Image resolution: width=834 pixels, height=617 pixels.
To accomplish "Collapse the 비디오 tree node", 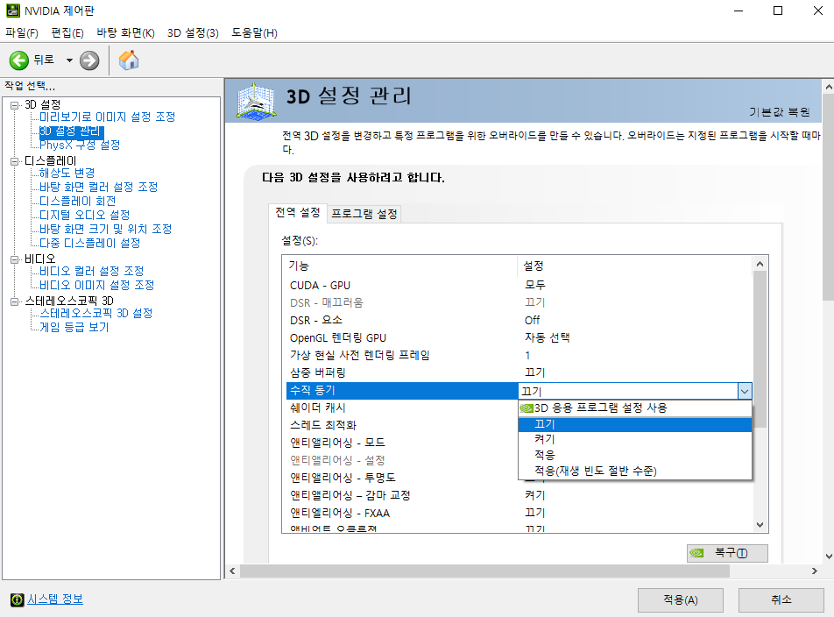I will [14, 259].
